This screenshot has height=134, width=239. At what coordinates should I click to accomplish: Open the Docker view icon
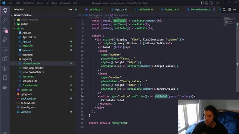pos(5,87)
